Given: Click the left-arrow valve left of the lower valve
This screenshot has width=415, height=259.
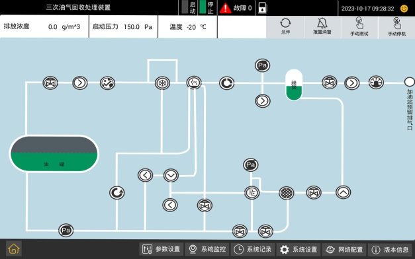Looking at the screenshot, I should click(170, 205).
